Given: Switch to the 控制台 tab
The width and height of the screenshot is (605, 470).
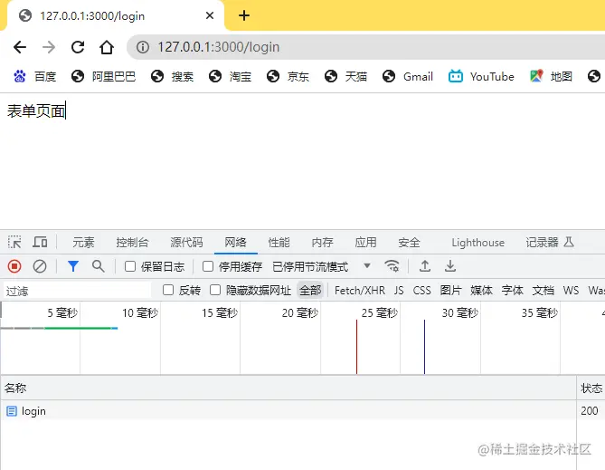Looking at the screenshot, I should pyautogui.click(x=132, y=243).
